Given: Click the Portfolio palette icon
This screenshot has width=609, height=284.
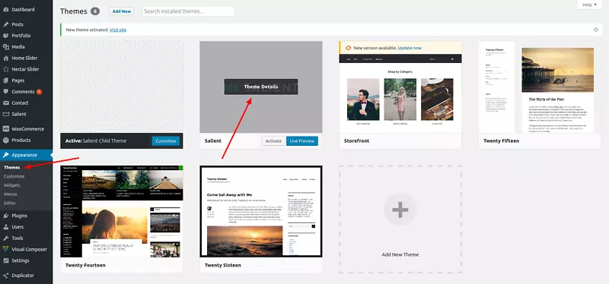Looking at the screenshot, I should pyautogui.click(x=6, y=35).
